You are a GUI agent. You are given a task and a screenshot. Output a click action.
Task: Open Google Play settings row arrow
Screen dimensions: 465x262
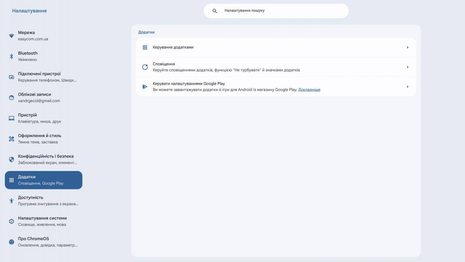407,86
